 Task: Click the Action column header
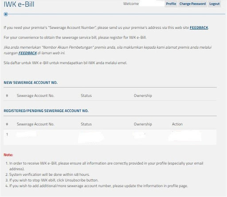(x=177, y=124)
